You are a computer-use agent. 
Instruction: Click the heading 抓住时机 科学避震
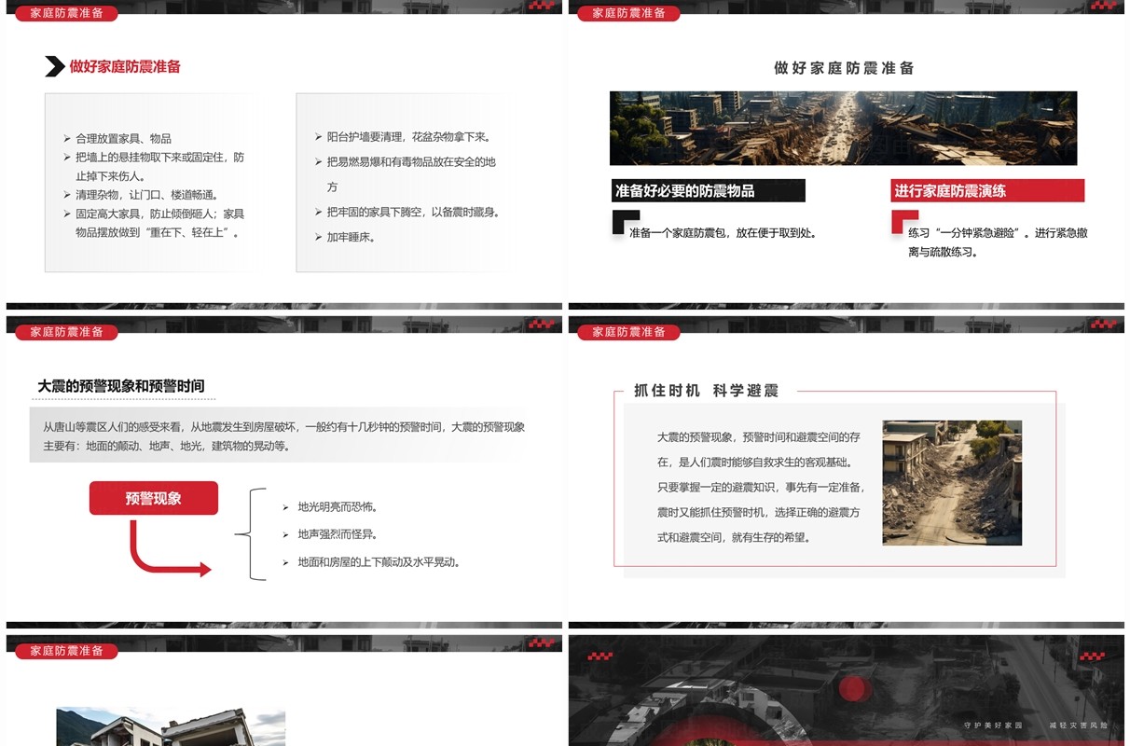pyautogui.click(x=706, y=391)
